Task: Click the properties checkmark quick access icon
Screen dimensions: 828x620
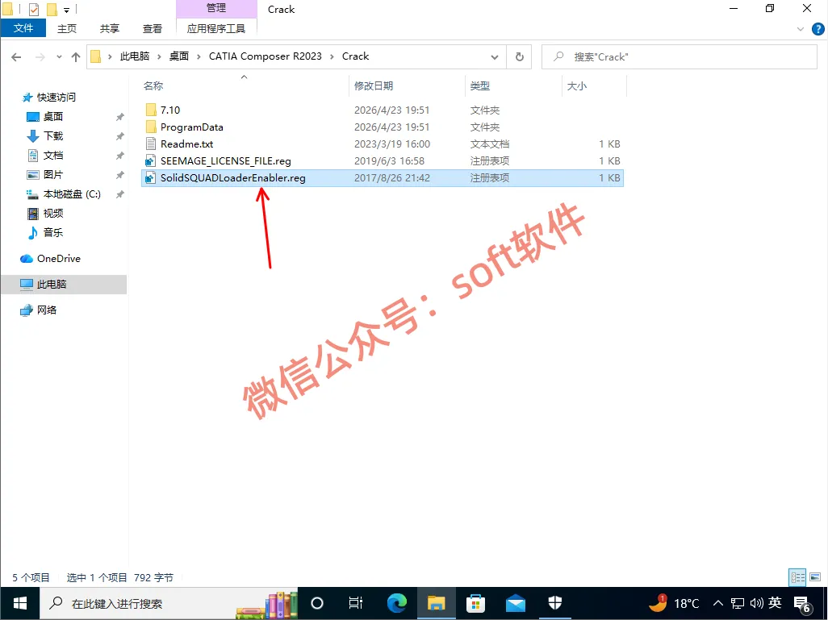Action: coord(34,9)
